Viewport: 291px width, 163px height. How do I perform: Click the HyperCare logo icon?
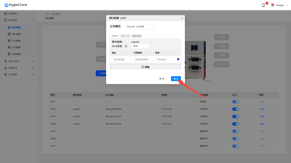[x=6, y=5]
